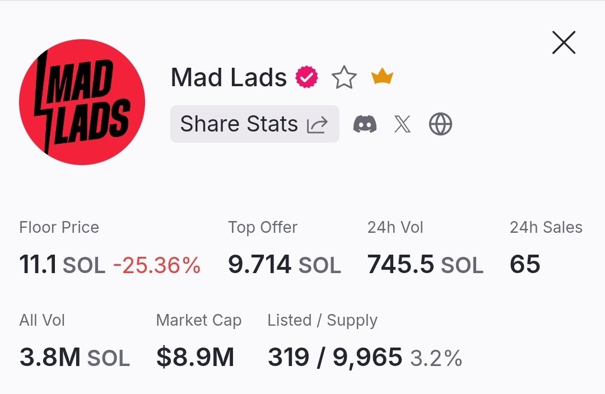The image size is (605, 394).
Task: Close the collection stats panel
Action: point(564,43)
